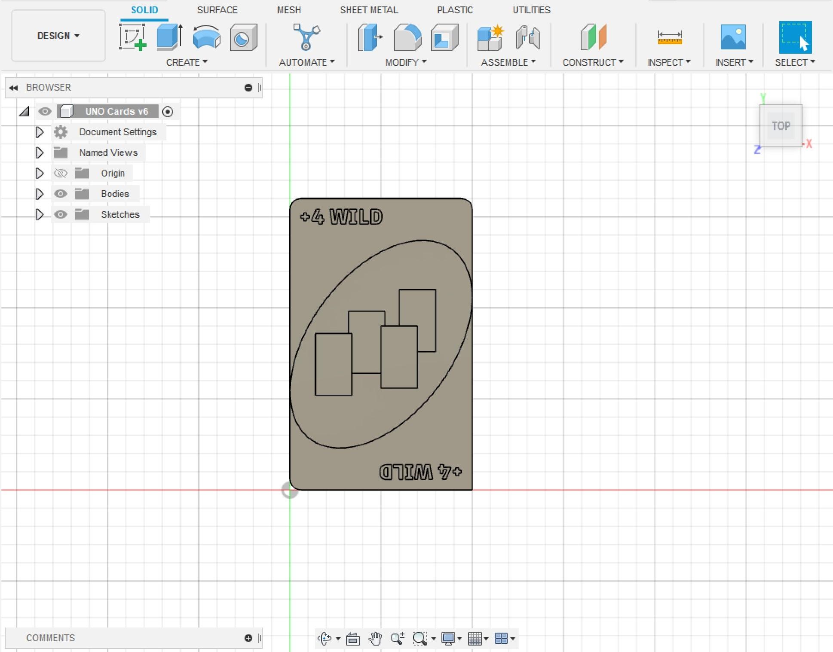Select the Extrude tool icon

tap(169, 37)
